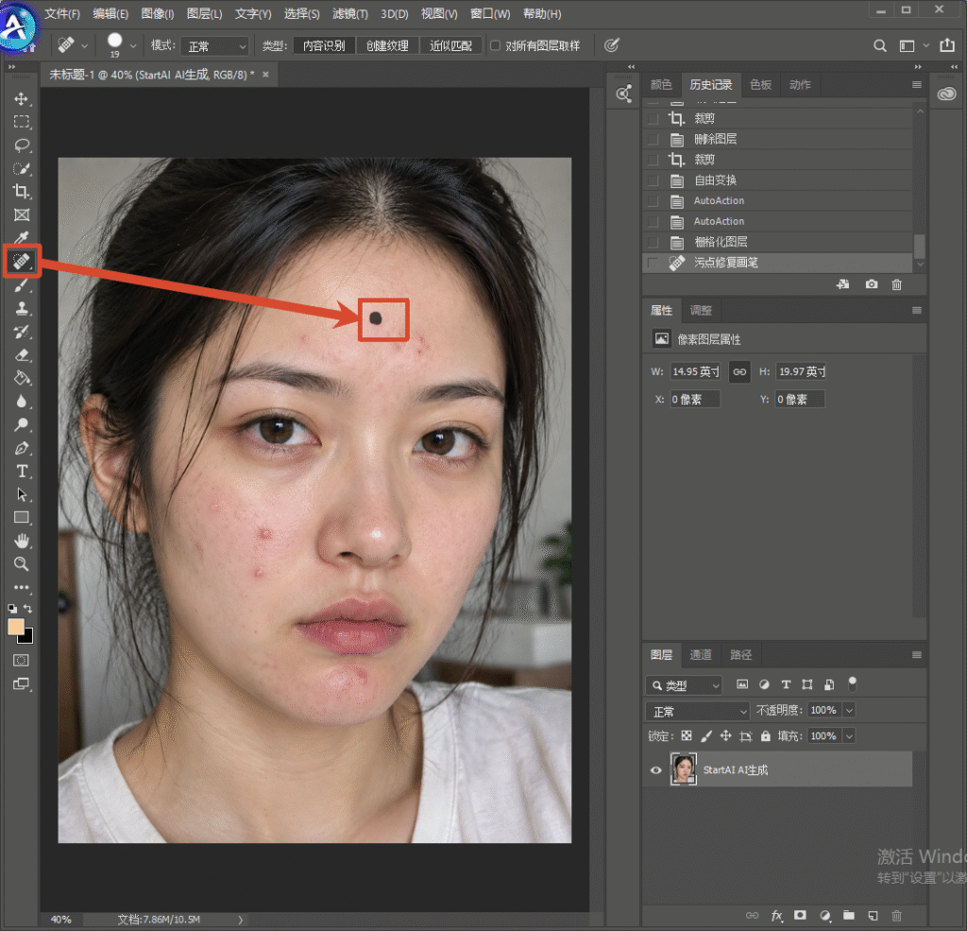Click the foreground color swatch
Image resolution: width=967 pixels, height=931 pixels.
click(15, 627)
